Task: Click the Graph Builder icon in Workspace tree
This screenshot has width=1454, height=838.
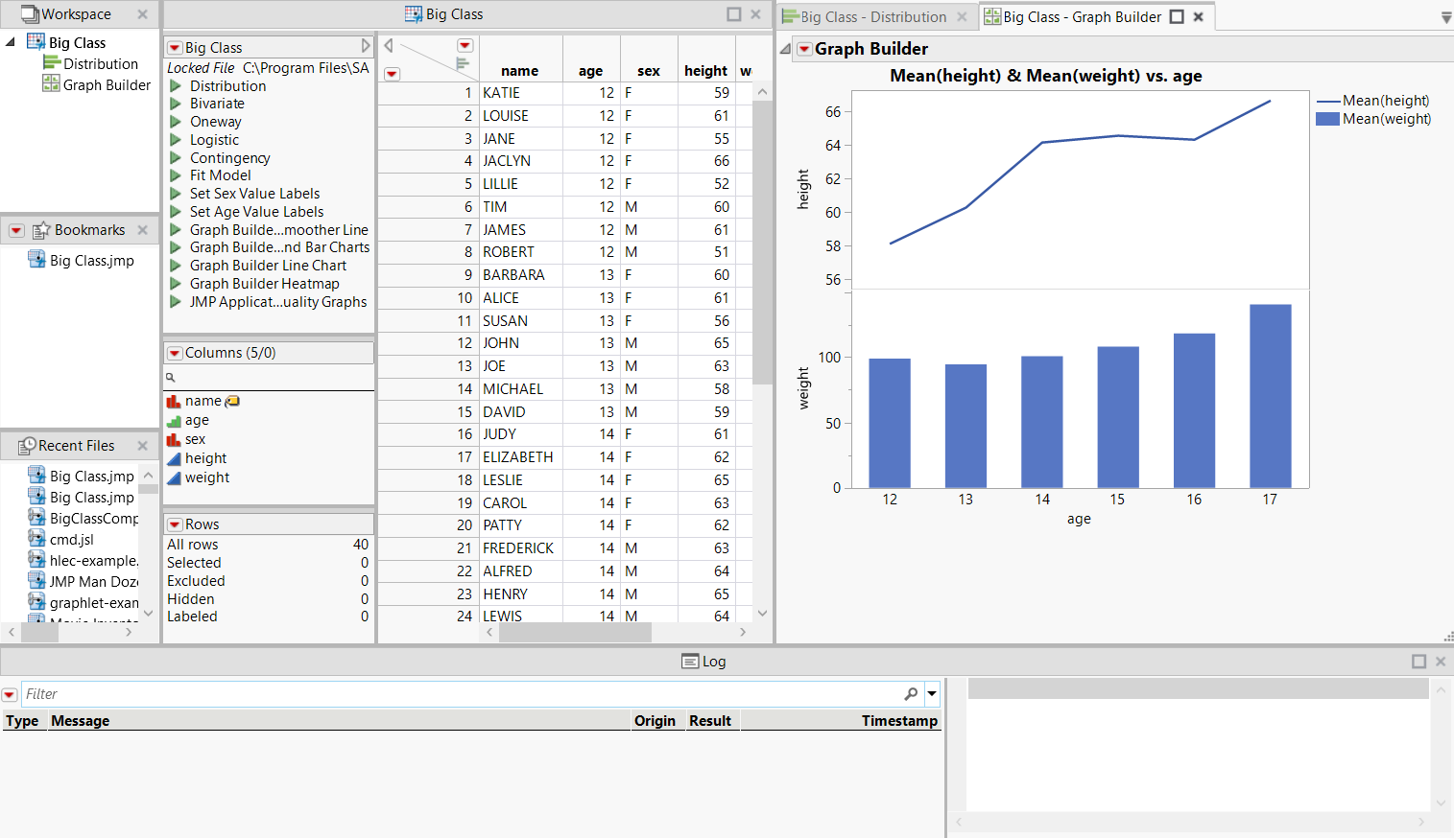Action: [51, 84]
